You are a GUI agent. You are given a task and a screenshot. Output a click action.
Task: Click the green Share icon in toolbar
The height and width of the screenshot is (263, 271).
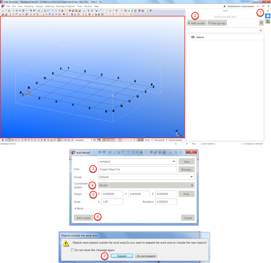tap(14, 11)
